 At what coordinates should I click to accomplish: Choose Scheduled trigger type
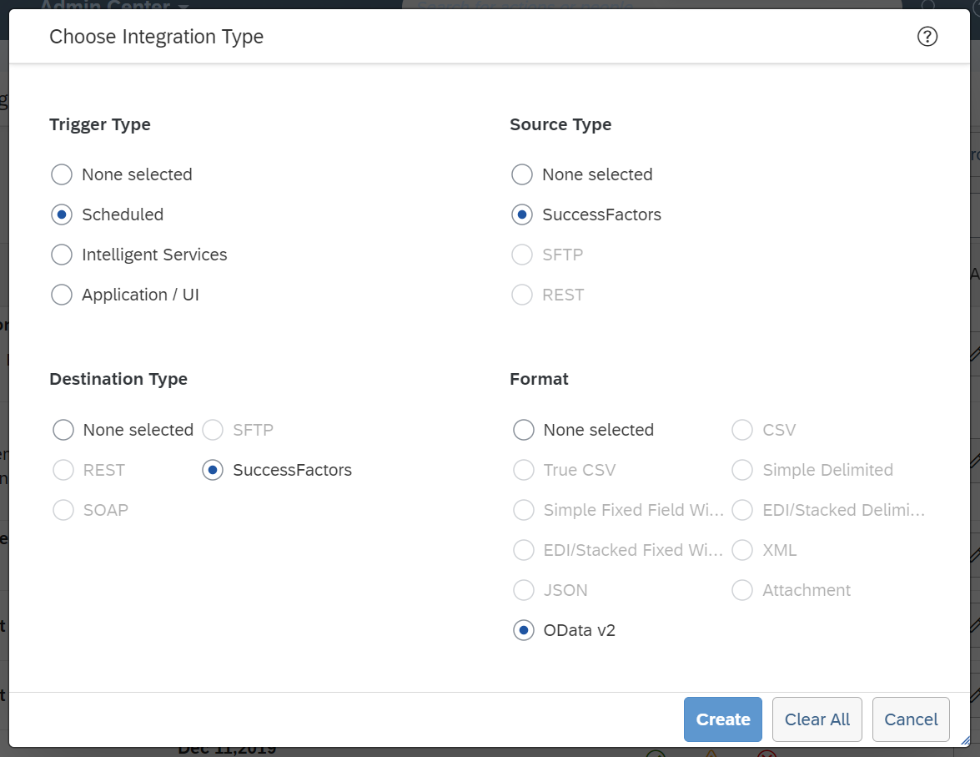[x=61, y=214]
